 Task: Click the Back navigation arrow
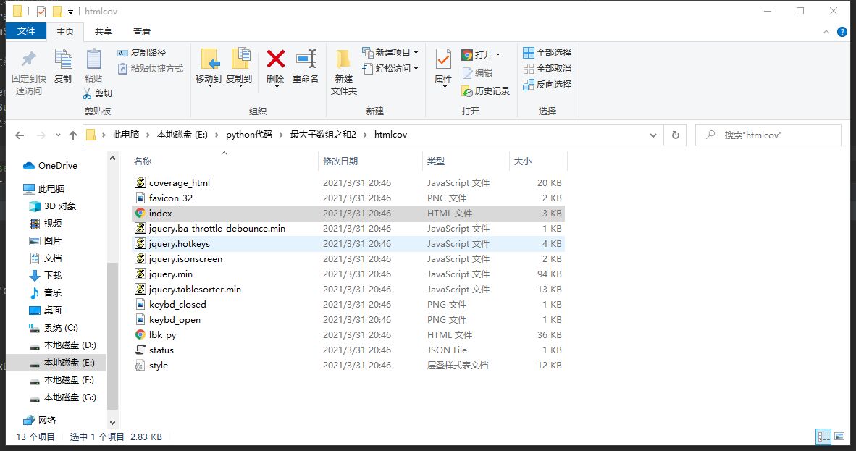pos(20,135)
